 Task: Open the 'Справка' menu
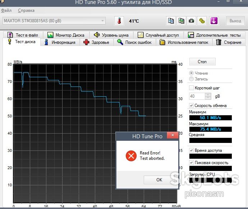click(x=26, y=10)
